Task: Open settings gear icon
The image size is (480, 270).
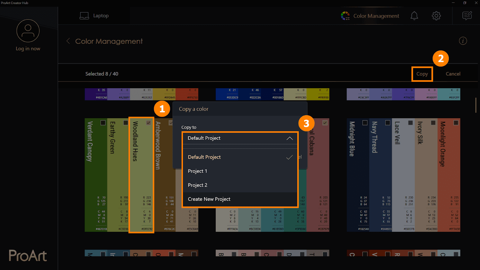Action: pyautogui.click(x=436, y=16)
